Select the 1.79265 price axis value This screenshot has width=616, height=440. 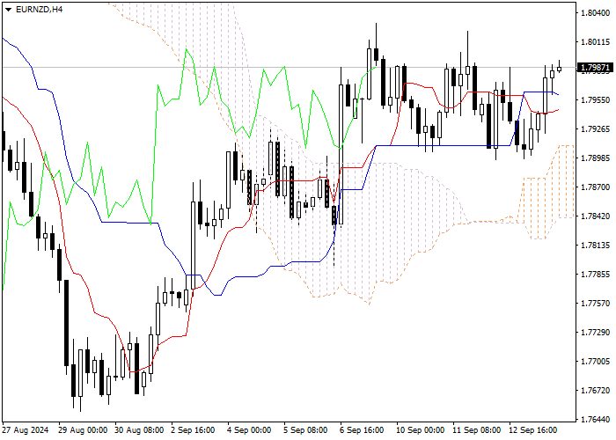point(595,129)
